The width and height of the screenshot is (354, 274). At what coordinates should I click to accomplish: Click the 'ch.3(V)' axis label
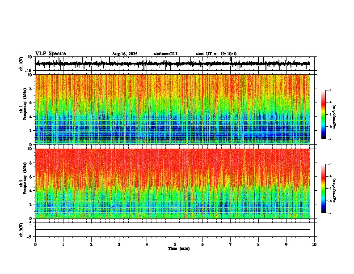pos(21,230)
